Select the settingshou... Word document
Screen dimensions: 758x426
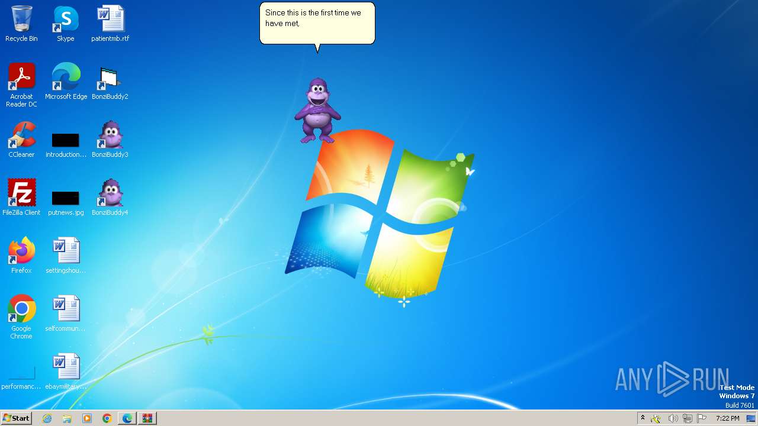coord(66,256)
